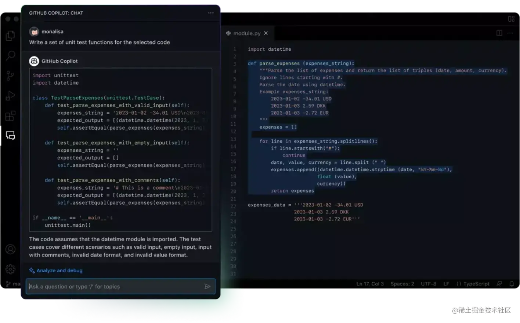Click 'def test_parse_expenses_with_valid_input' in chat code
This screenshot has height=323, width=520.
click(117, 105)
